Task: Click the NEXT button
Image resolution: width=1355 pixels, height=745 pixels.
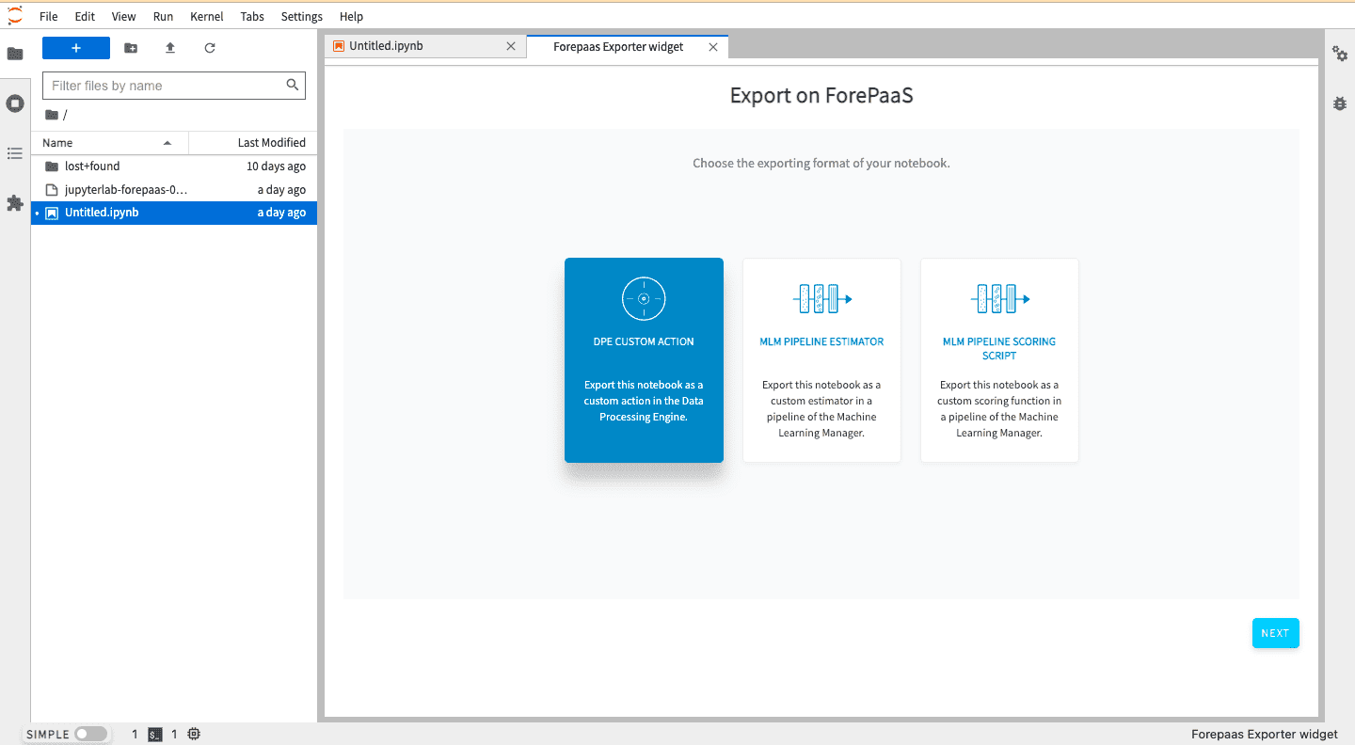Action: (1275, 633)
